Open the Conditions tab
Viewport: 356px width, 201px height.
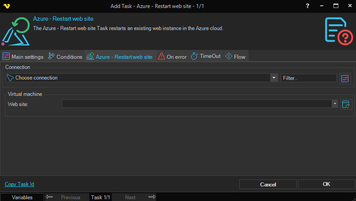[65, 57]
